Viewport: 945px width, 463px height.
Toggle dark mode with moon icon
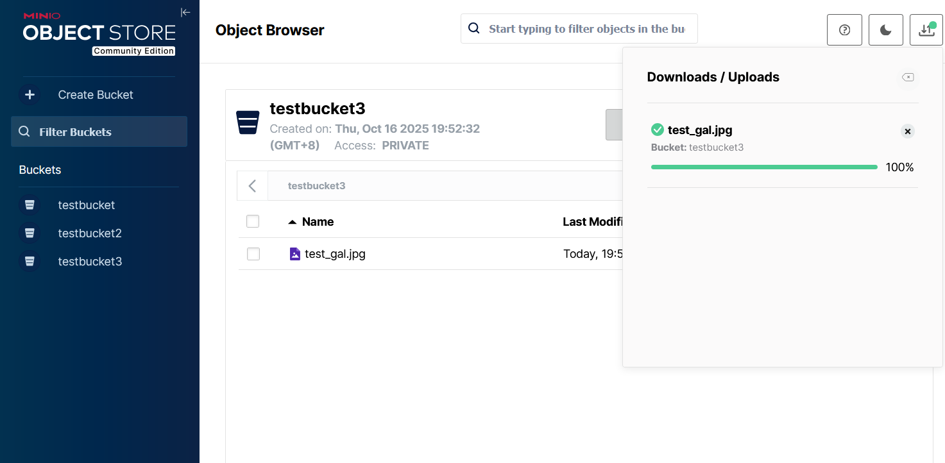coord(885,30)
